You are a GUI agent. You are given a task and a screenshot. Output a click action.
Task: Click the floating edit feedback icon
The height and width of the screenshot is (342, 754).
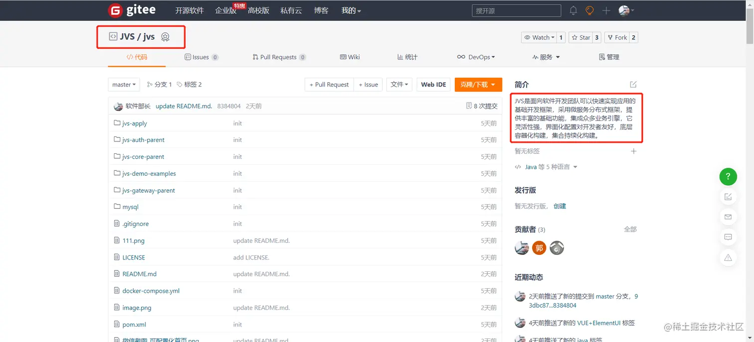pos(728,197)
